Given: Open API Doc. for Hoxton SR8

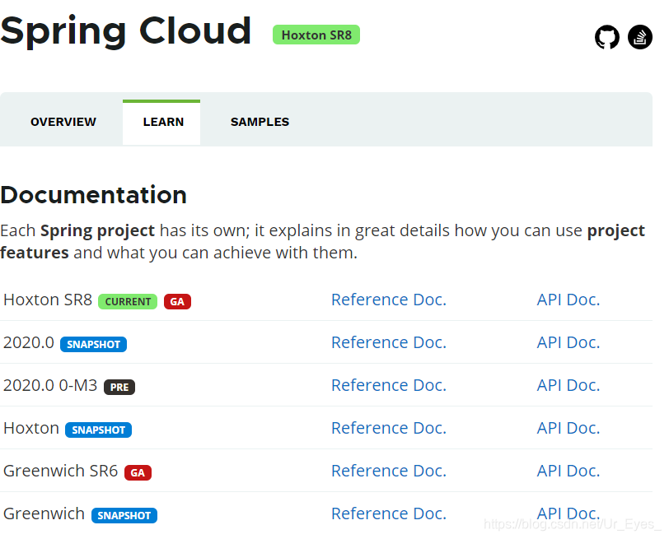Looking at the screenshot, I should point(568,300).
